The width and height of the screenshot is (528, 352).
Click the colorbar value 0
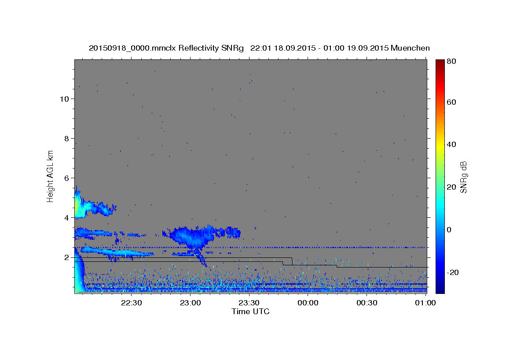tap(449, 230)
